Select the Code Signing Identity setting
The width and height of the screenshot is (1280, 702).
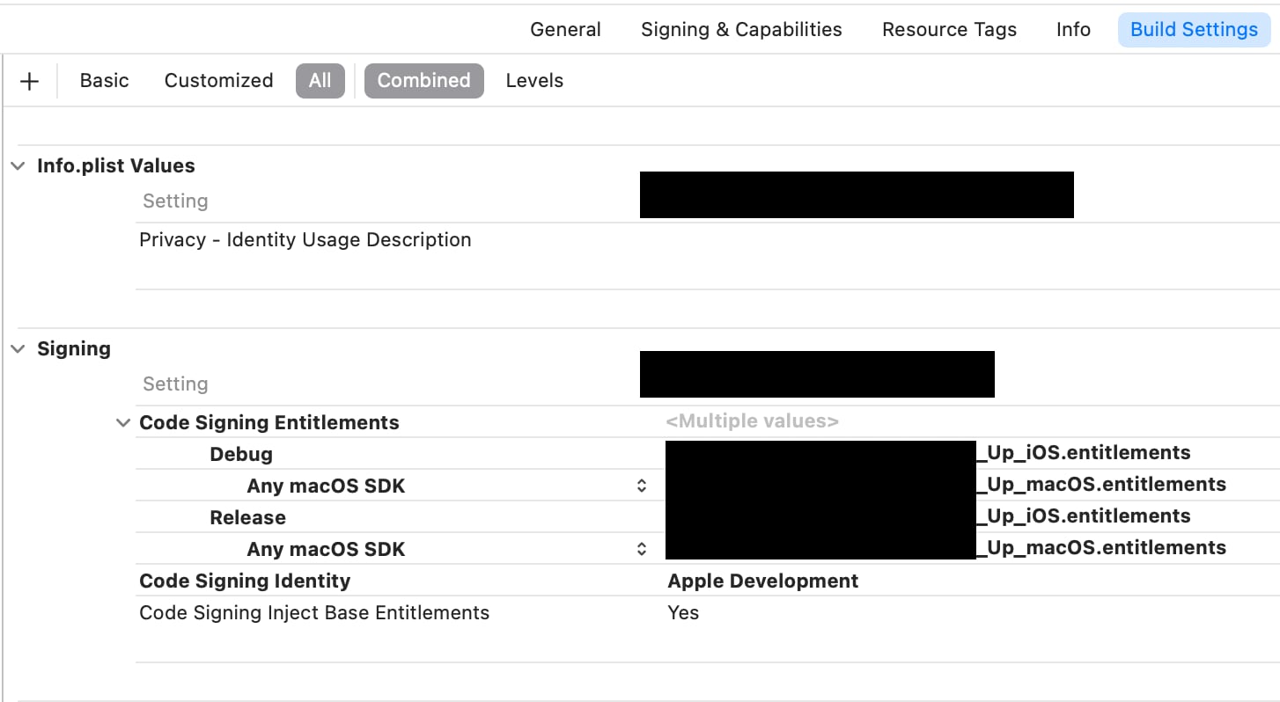pyautogui.click(x=245, y=581)
